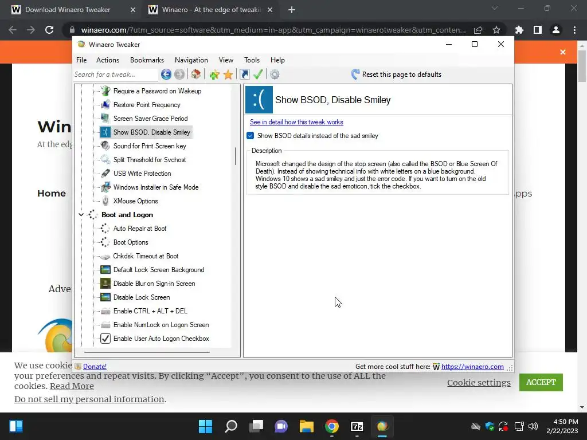The width and height of the screenshot is (587, 440).
Task: Click Home in the Winaero website navigation
Action: (52, 194)
